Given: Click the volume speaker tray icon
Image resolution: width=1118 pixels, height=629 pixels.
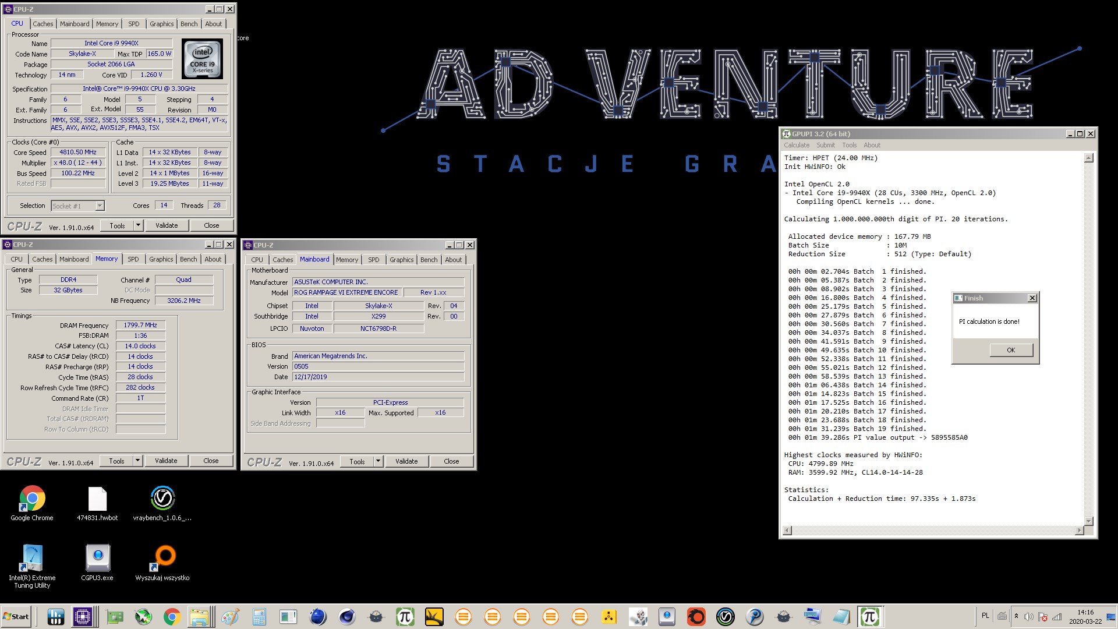Looking at the screenshot, I should coord(1029,617).
